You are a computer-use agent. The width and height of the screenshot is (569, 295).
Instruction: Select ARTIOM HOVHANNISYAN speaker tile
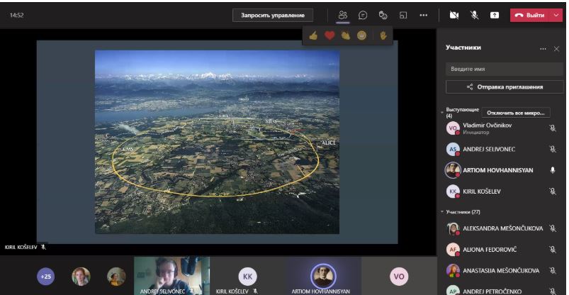[323, 276]
